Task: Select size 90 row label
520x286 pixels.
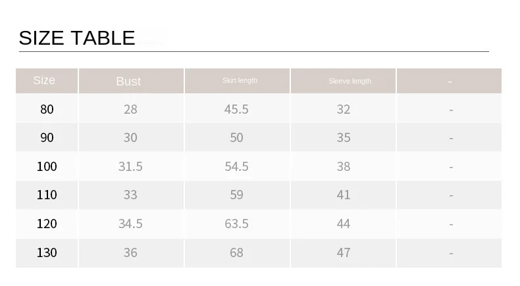Action: point(47,137)
